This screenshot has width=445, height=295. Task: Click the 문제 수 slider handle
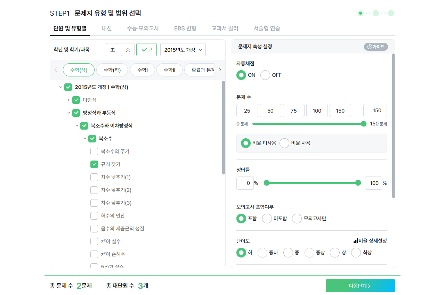coord(364,124)
